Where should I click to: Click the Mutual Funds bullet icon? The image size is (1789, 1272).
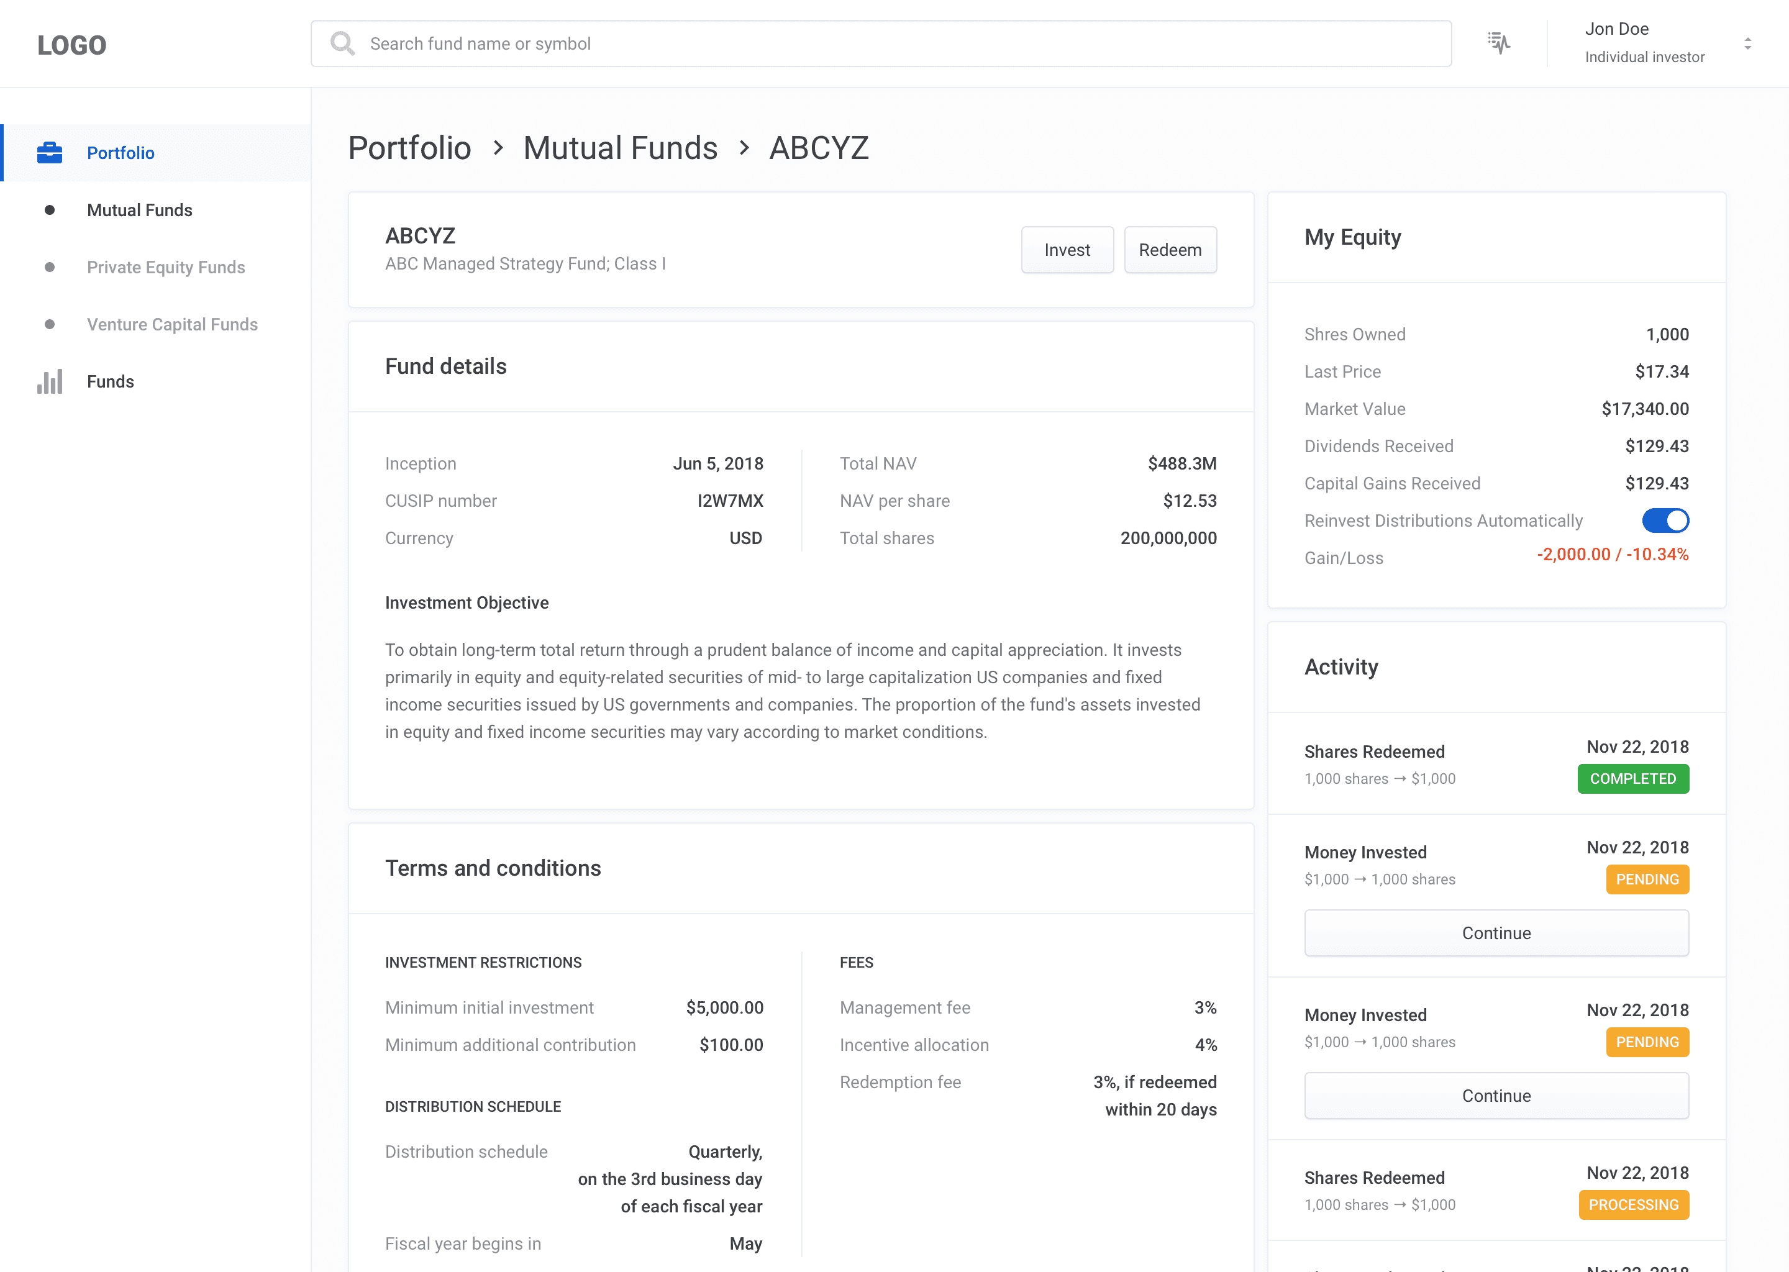click(x=49, y=210)
